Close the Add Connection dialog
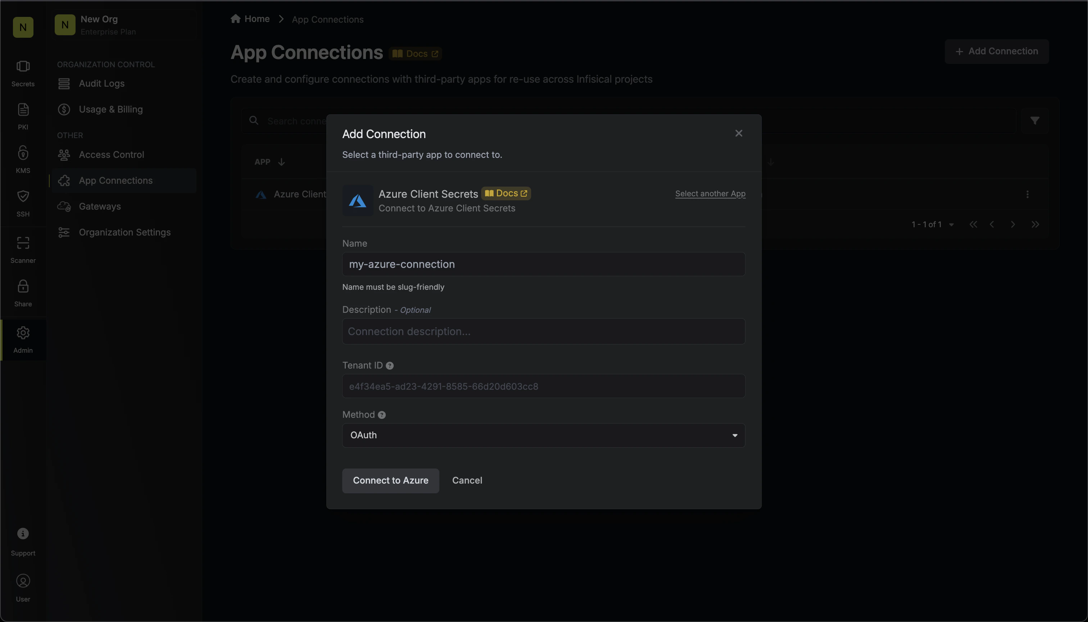 [x=739, y=134]
